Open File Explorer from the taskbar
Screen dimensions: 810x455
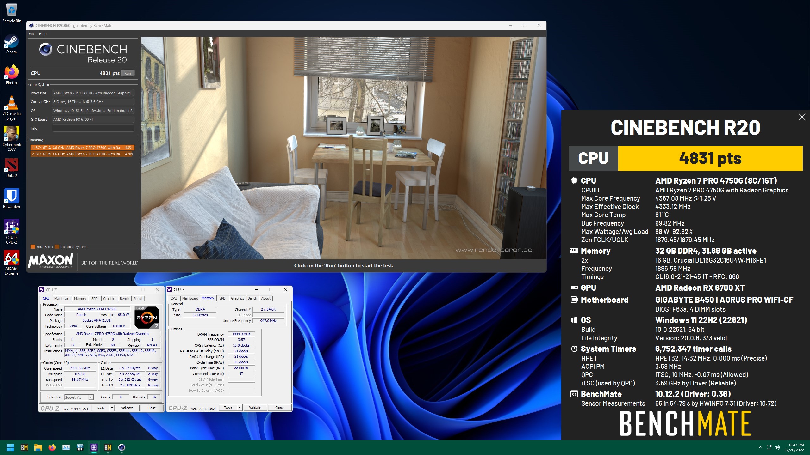[38, 447]
